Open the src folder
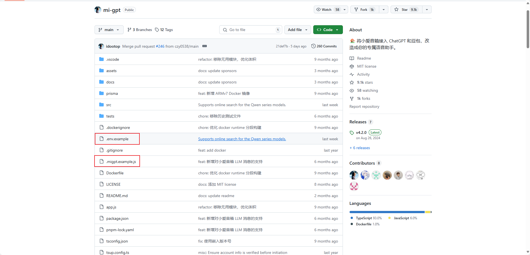Viewport: 530px width, 255px height. pos(109,104)
